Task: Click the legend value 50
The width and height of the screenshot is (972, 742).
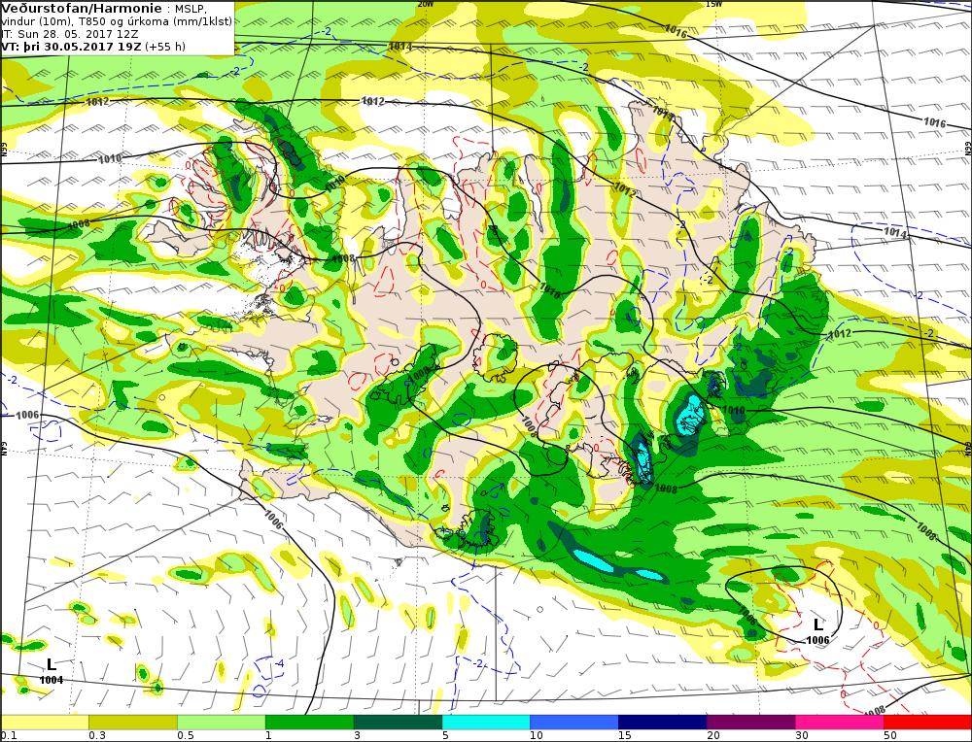Action: click(890, 736)
